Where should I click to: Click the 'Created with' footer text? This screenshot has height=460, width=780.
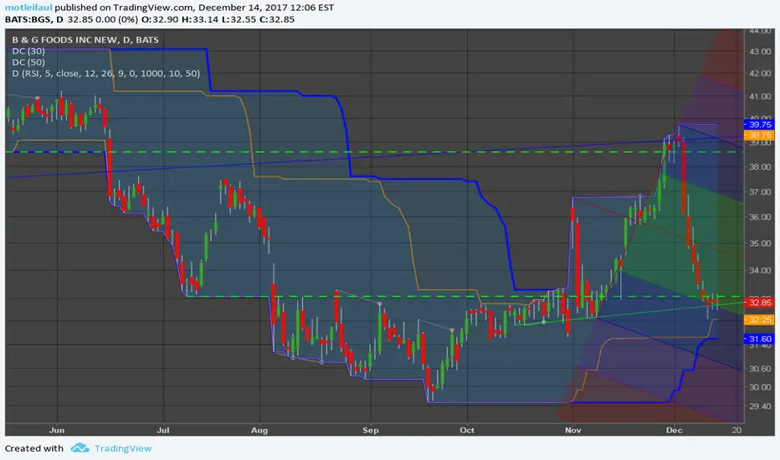[x=34, y=448]
